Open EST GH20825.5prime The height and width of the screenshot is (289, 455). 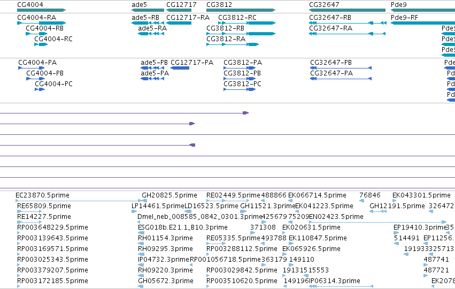coord(169,195)
